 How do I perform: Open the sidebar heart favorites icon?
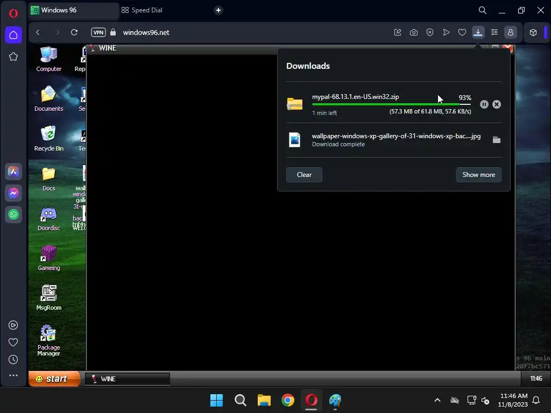tap(13, 343)
